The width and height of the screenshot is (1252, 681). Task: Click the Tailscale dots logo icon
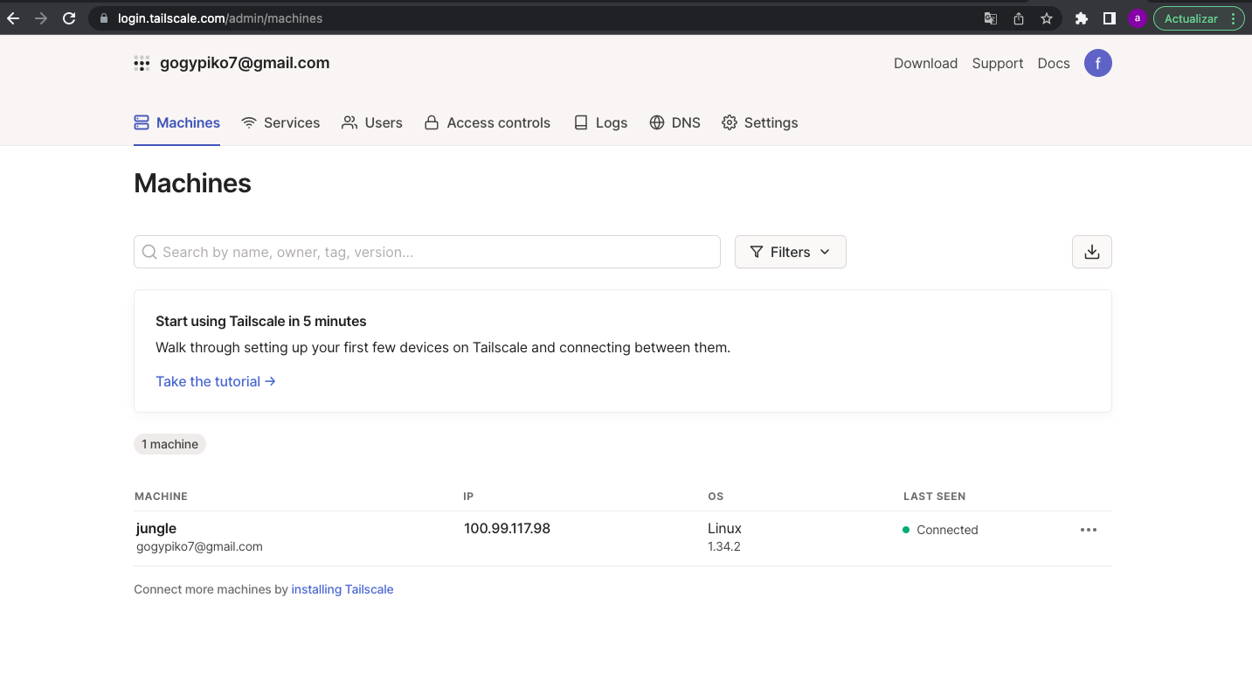[142, 64]
